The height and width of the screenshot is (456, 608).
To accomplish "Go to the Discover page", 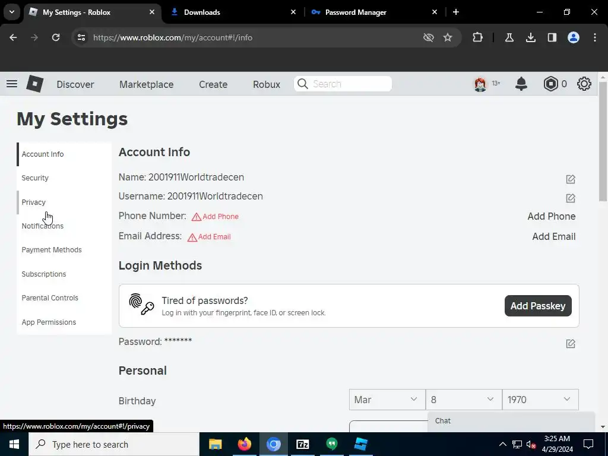I will pos(75,84).
